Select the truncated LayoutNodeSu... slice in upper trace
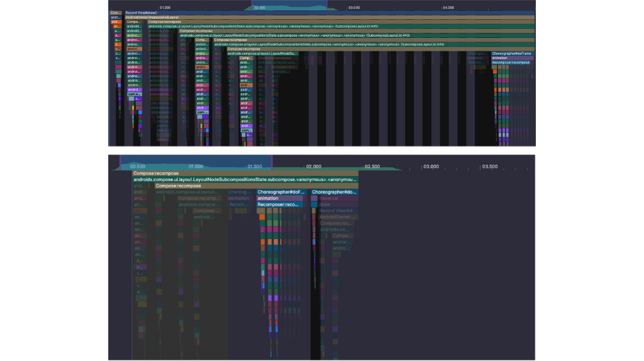Screen dimensions: 644x361 262,53
